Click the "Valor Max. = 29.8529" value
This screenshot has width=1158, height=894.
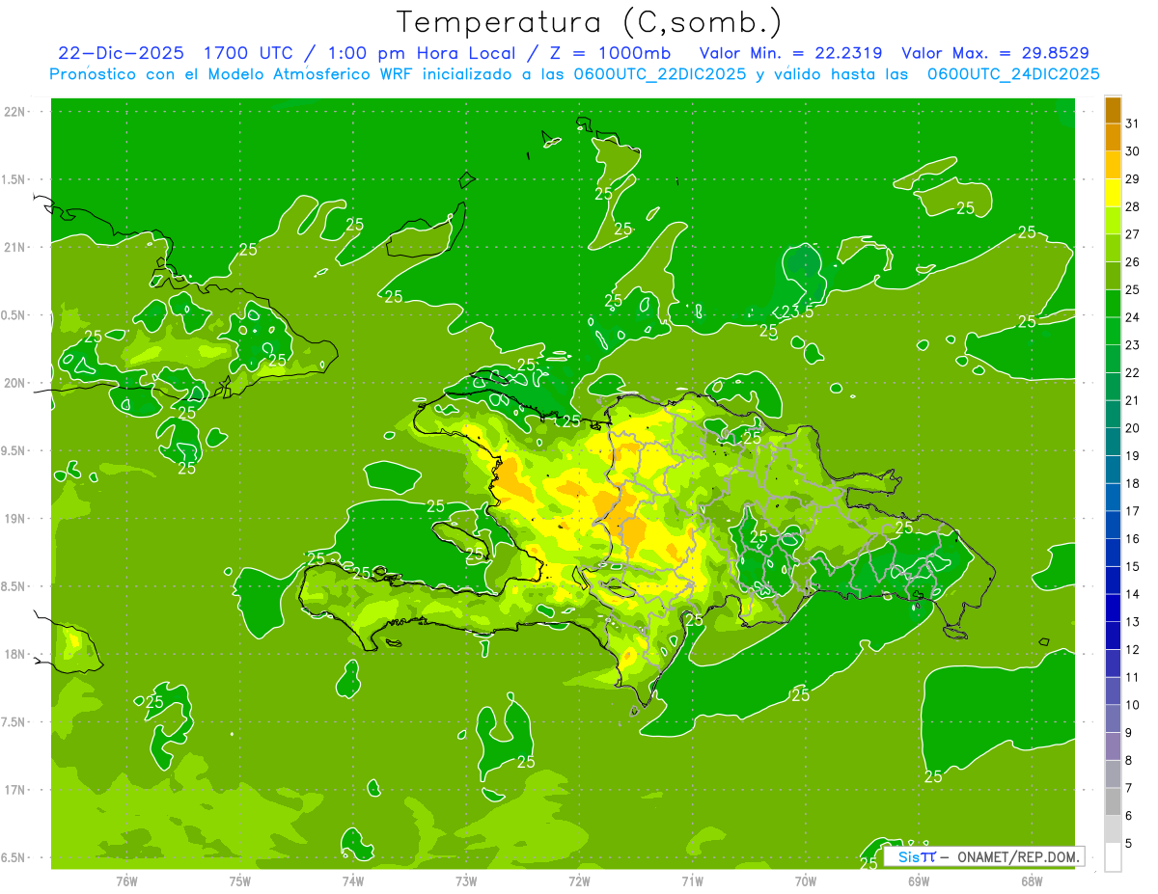pyautogui.click(x=996, y=53)
